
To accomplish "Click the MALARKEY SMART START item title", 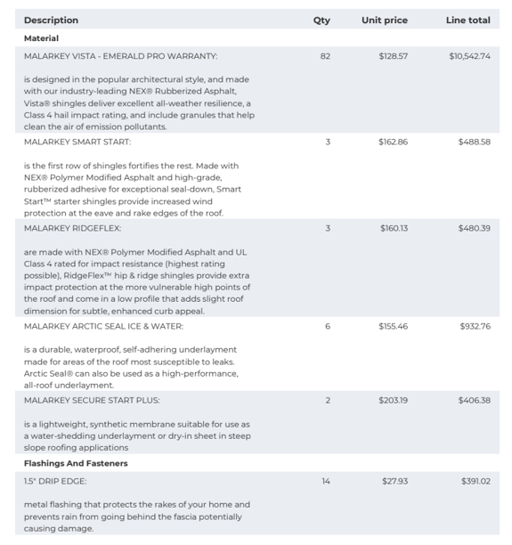I will coord(77,142).
